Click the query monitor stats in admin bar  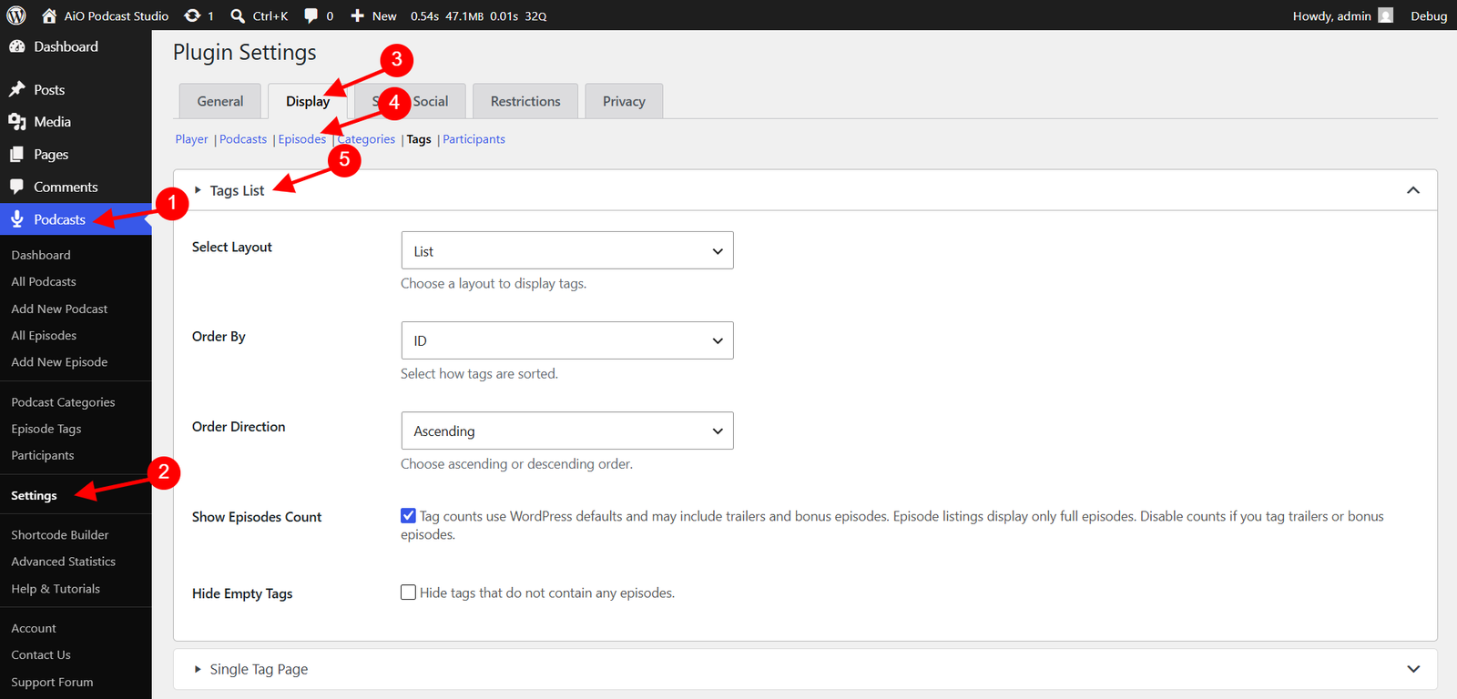tap(478, 15)
